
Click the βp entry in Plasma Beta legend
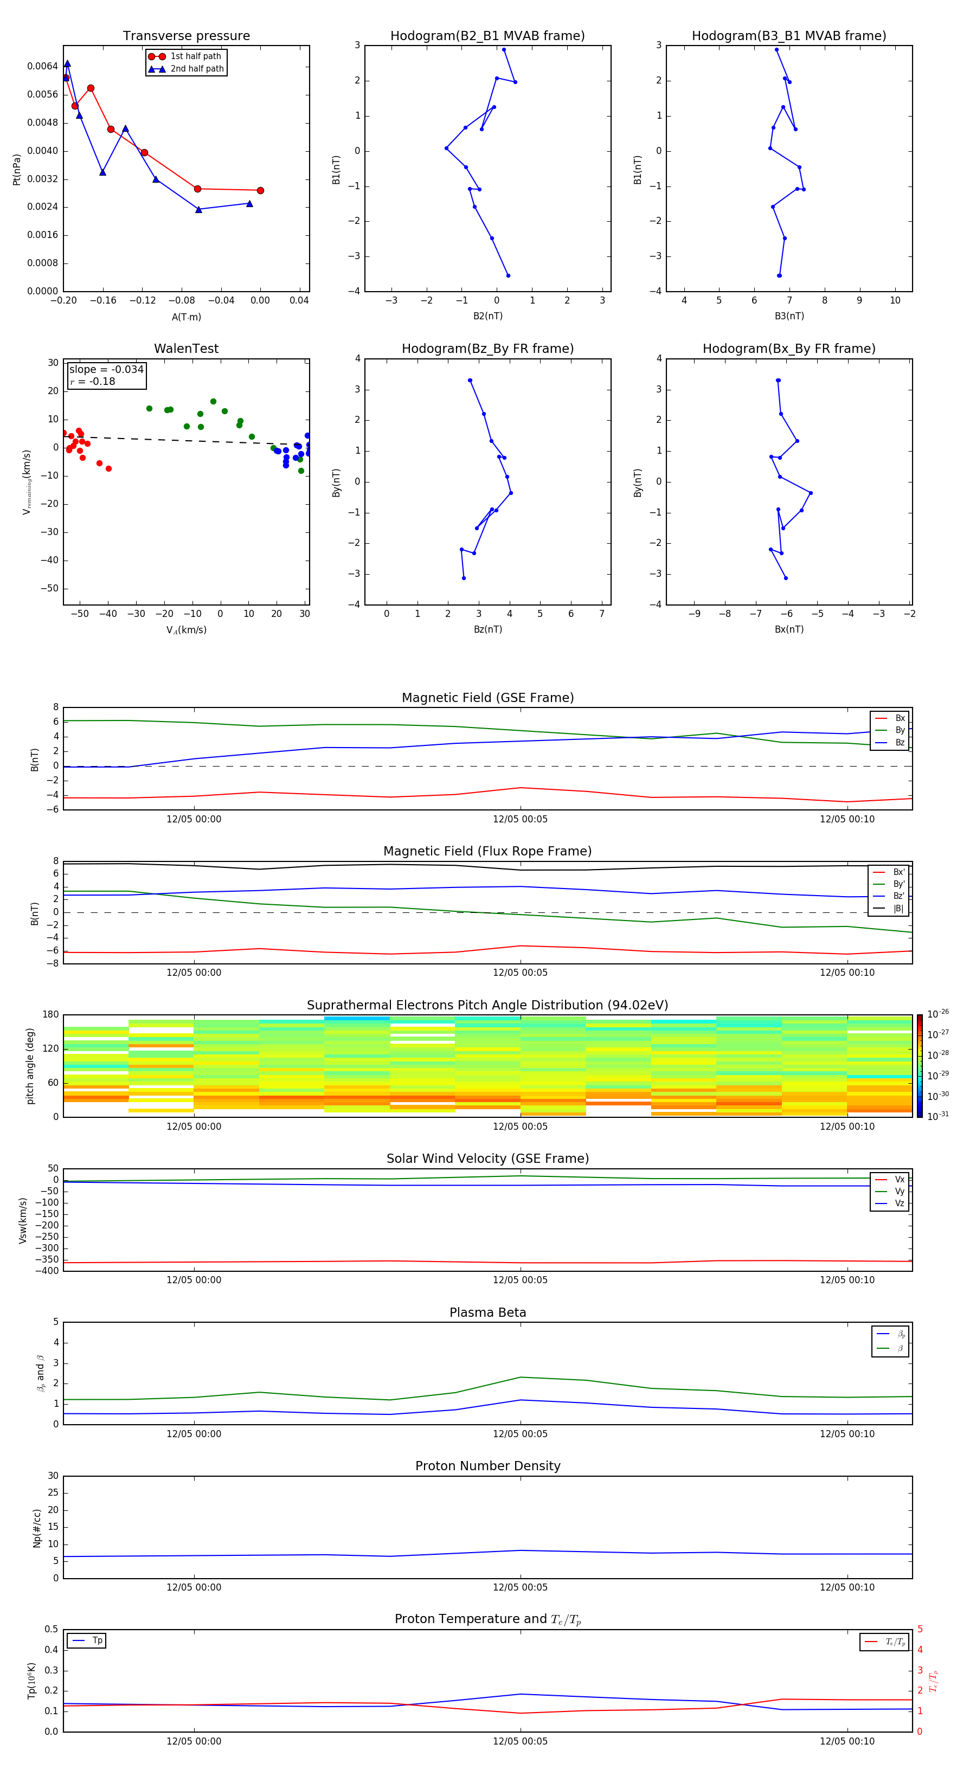(x=890, y=1334)
